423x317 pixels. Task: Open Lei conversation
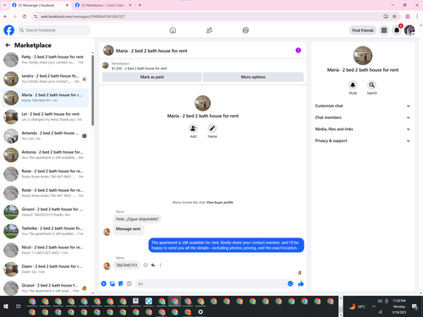(x=45, y=117)
